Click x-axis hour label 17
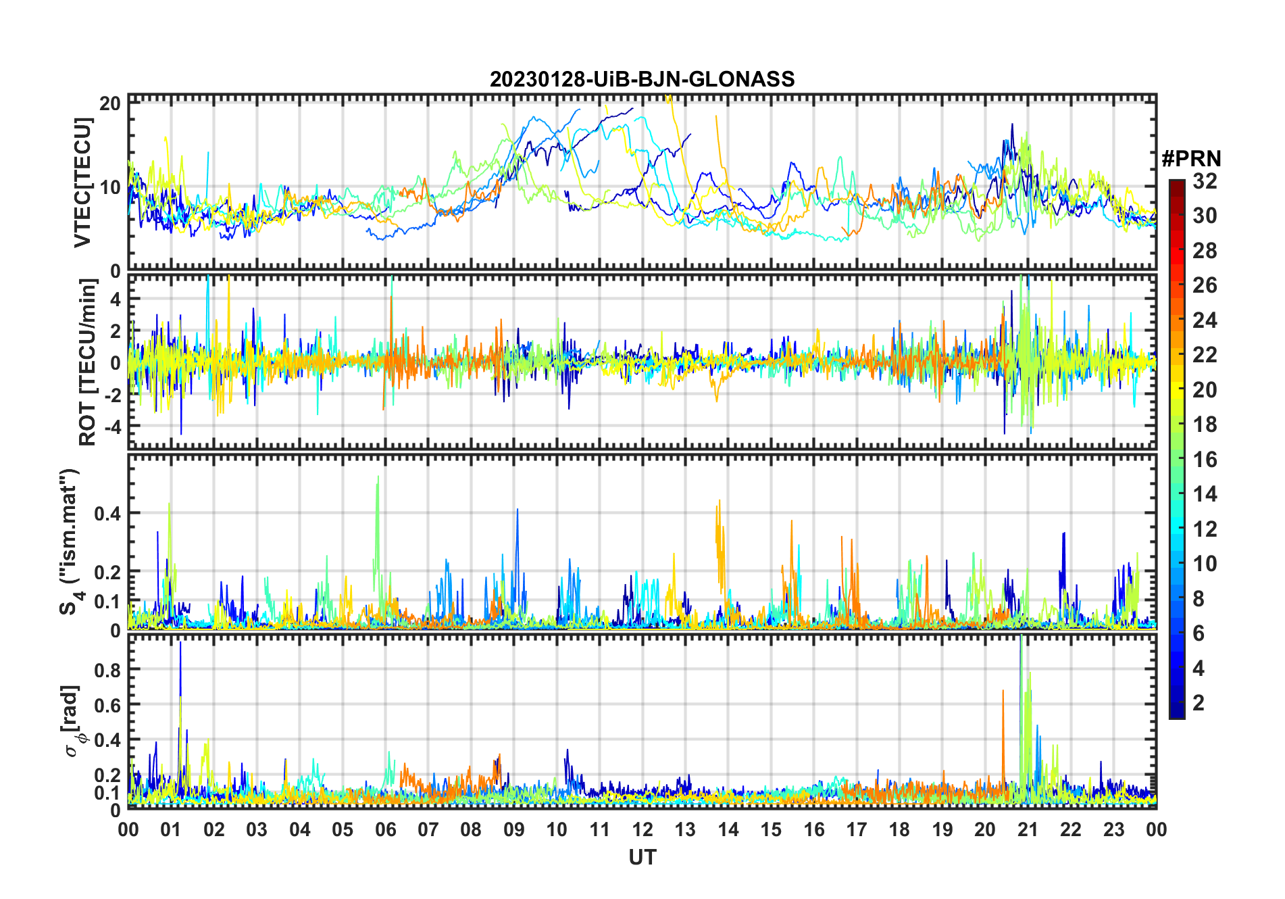Screen dimensions: 1285x899 [857, 829]
